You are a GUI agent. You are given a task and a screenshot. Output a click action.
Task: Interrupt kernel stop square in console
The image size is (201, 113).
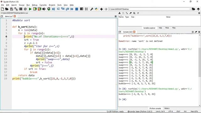pyautogui.click(x=193, y=32)
